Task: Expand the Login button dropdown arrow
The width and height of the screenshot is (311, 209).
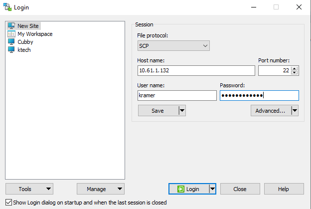Action: pyautogui.click(x=212, y=189)
